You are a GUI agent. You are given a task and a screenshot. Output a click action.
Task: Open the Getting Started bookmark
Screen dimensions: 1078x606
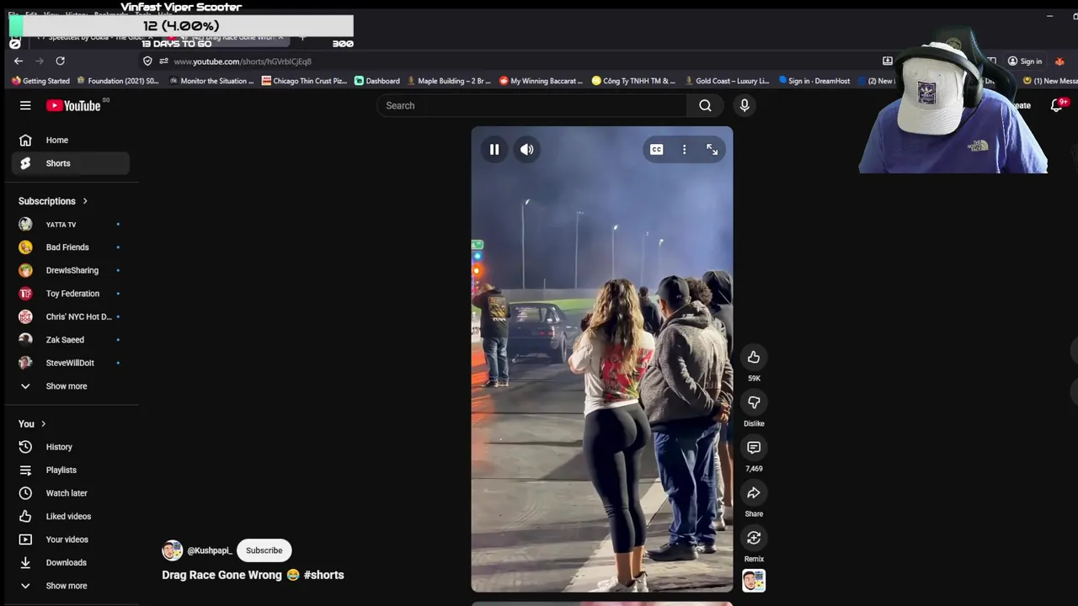[x=40, y=81]
